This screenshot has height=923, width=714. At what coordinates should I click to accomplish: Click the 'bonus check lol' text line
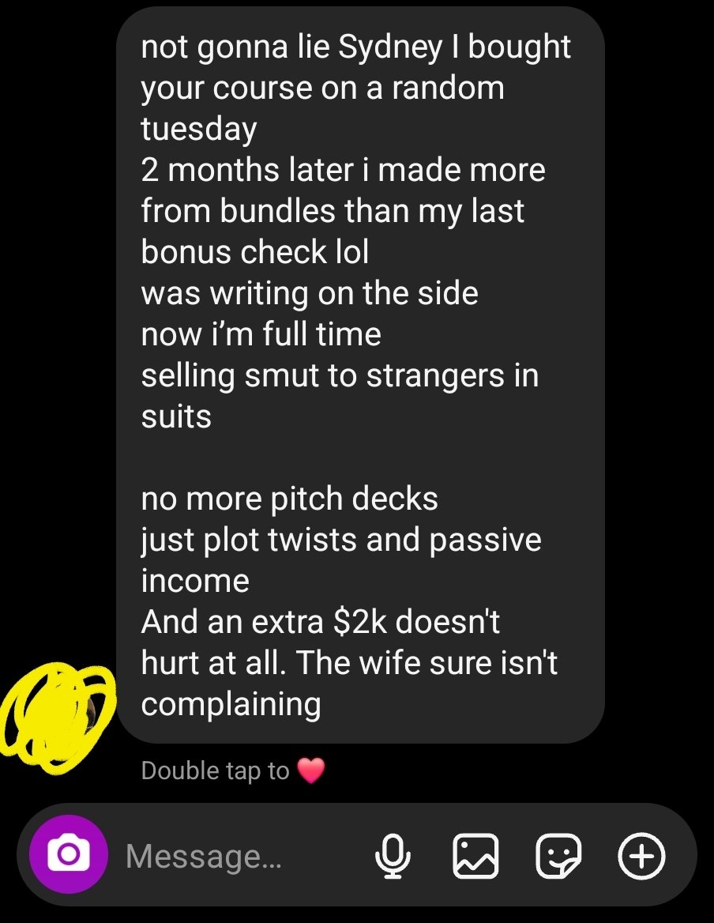point(254,253)
